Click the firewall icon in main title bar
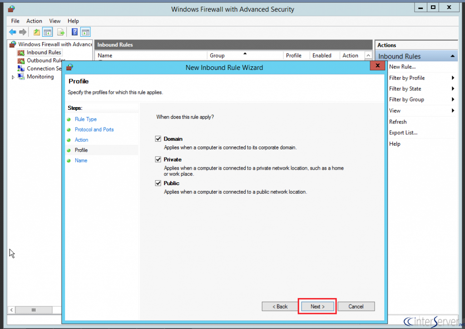Screen dimensions: 465x329 (11, 9)
